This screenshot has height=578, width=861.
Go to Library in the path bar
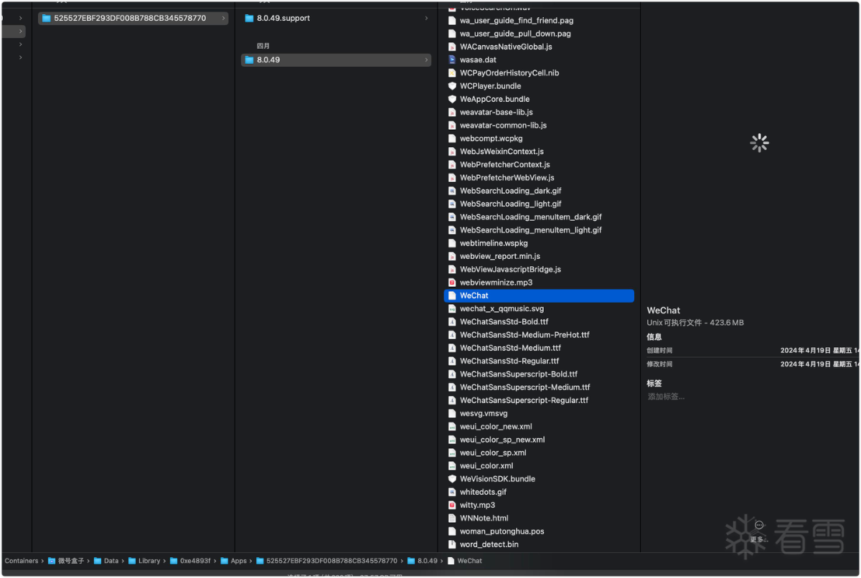pos(144,561)
